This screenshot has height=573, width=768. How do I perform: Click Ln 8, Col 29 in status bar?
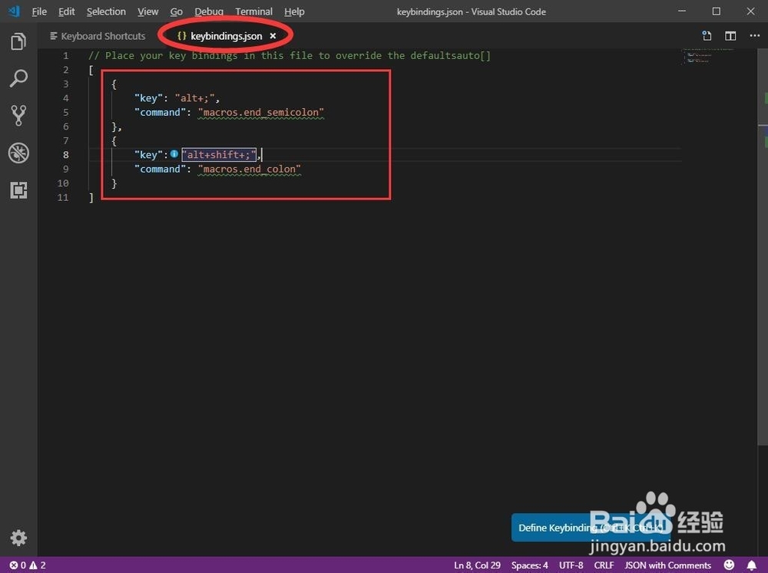point(477,565)
